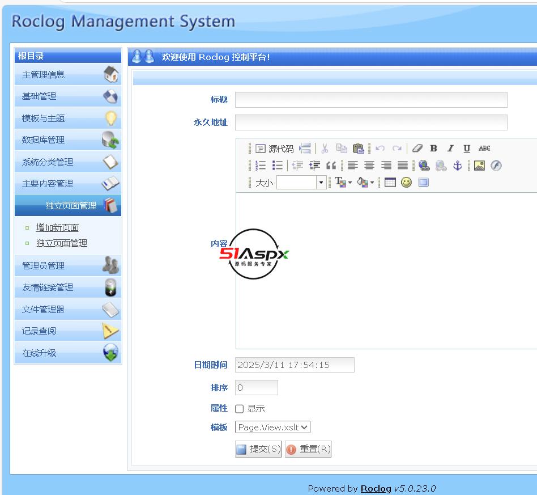Collapse the 独立页面管理 section header
The height and width of the screenshot is (495, 537).
(68, 205)
